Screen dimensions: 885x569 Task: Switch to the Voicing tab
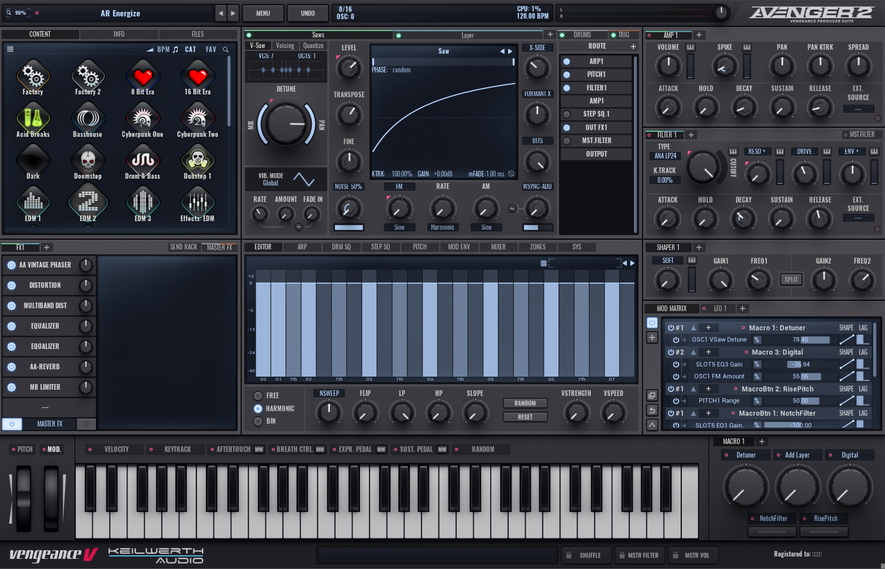(285, 46)
